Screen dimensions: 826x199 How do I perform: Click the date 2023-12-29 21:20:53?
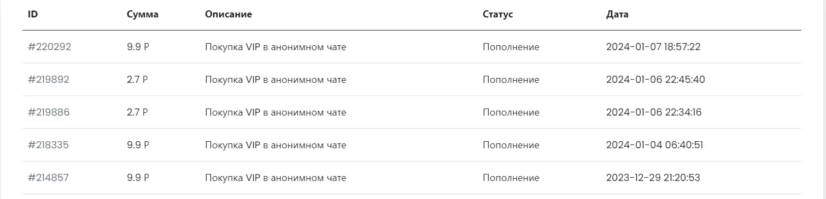point(653,178)
